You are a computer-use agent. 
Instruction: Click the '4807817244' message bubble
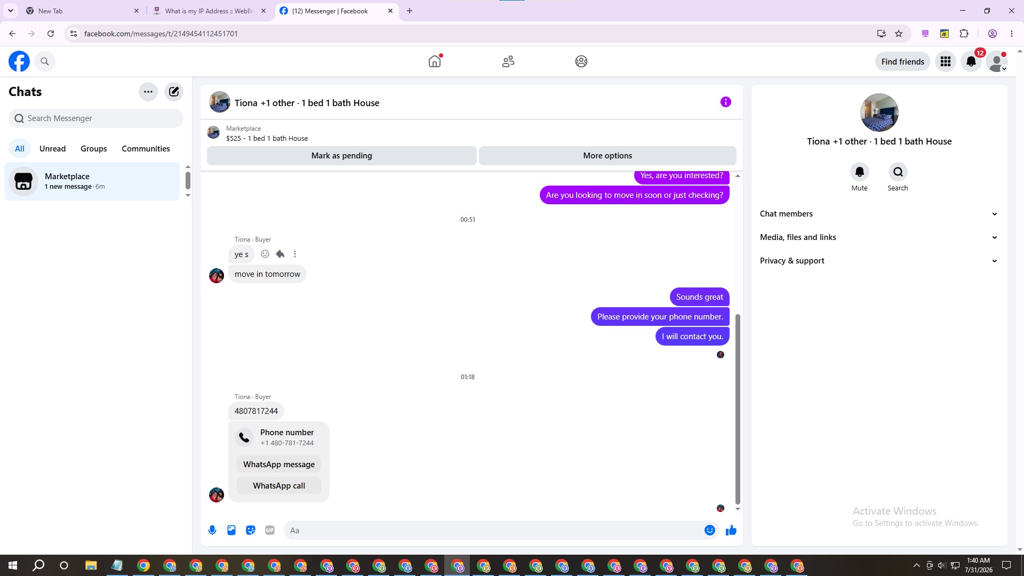tap(256, 411)
